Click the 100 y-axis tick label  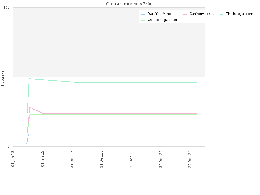(x=6, y=7)
